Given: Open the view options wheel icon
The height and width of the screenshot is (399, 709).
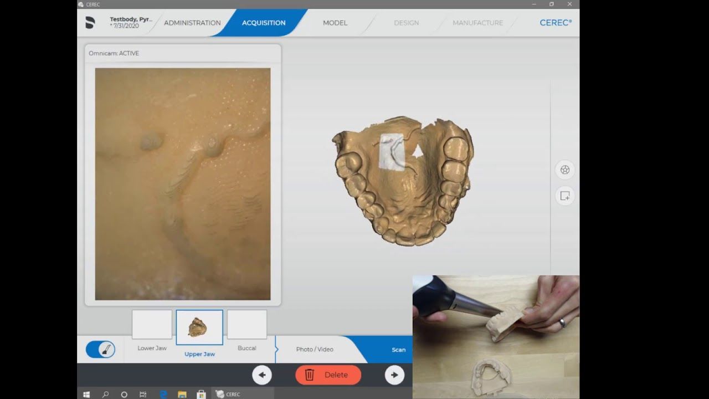Looking at the screenshot, I should point(564,170).
